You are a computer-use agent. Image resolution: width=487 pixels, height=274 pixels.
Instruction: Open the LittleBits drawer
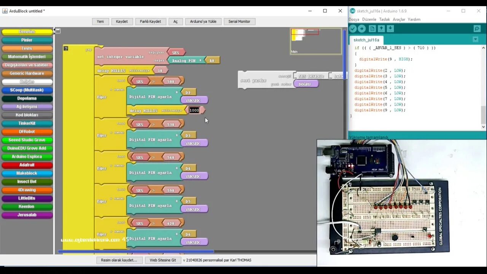pos(27,198)
